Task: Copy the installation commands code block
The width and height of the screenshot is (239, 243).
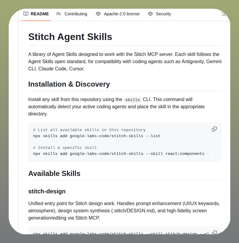Action: pyautogui.click(x=214, y=129)
